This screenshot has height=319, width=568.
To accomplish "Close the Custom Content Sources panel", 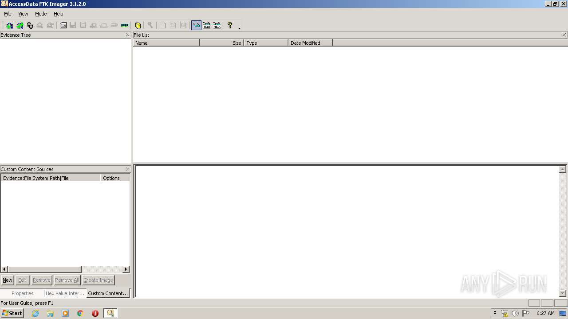I will [x=128, y=169].
